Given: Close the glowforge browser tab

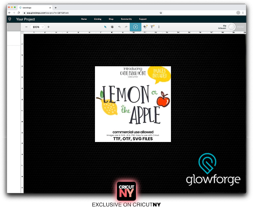Looking at the screenshot, I should click(x=50, y=8).
